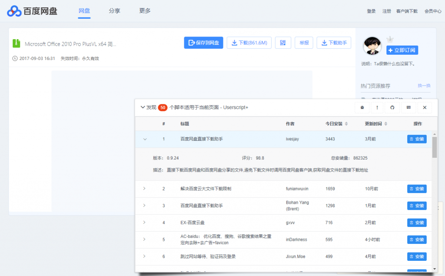Click 保存到网盘 button
This screenshot has width=445, height=276.
coord(203,43)
